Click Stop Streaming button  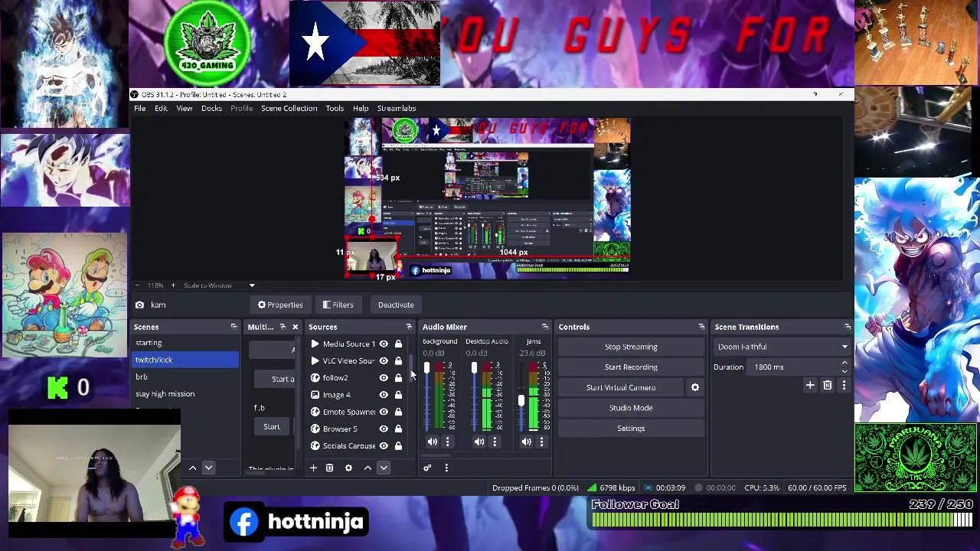(x=631, y=347)
